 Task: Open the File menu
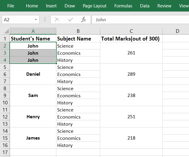tap(11, 6)
